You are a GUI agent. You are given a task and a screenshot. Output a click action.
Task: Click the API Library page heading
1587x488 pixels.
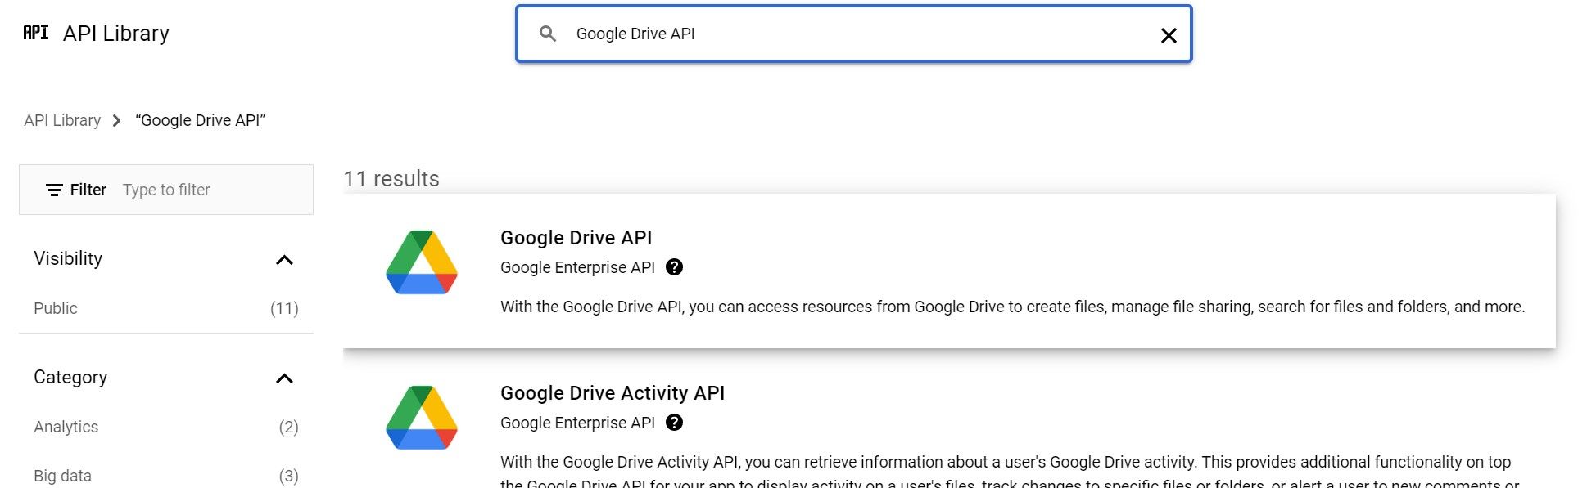point(116,33)
